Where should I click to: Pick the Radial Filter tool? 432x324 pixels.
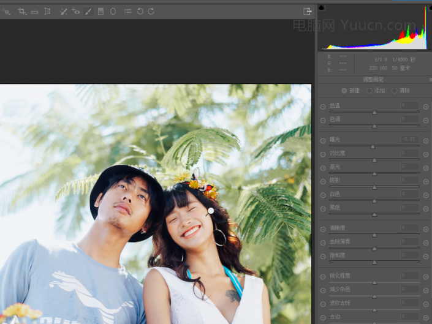(113, 11)
